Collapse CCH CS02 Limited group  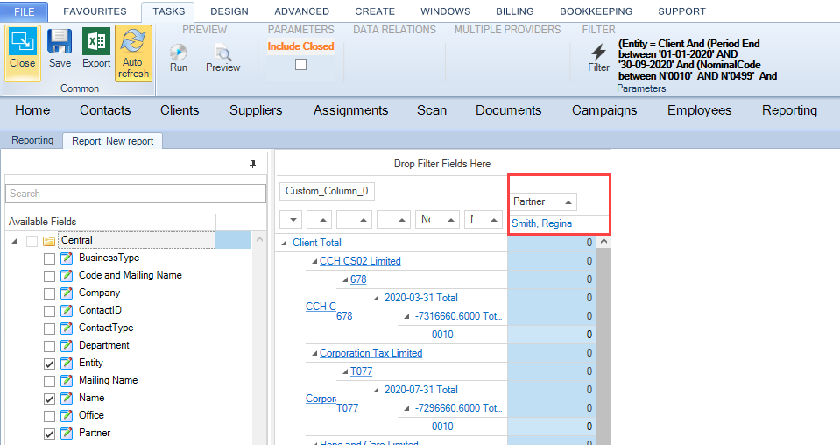(314, 261)
